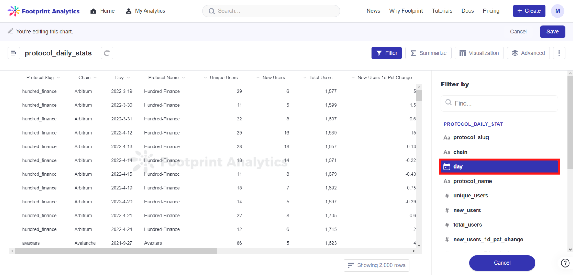Open My Analytics
573x275 pixels.
coord(145,11)
